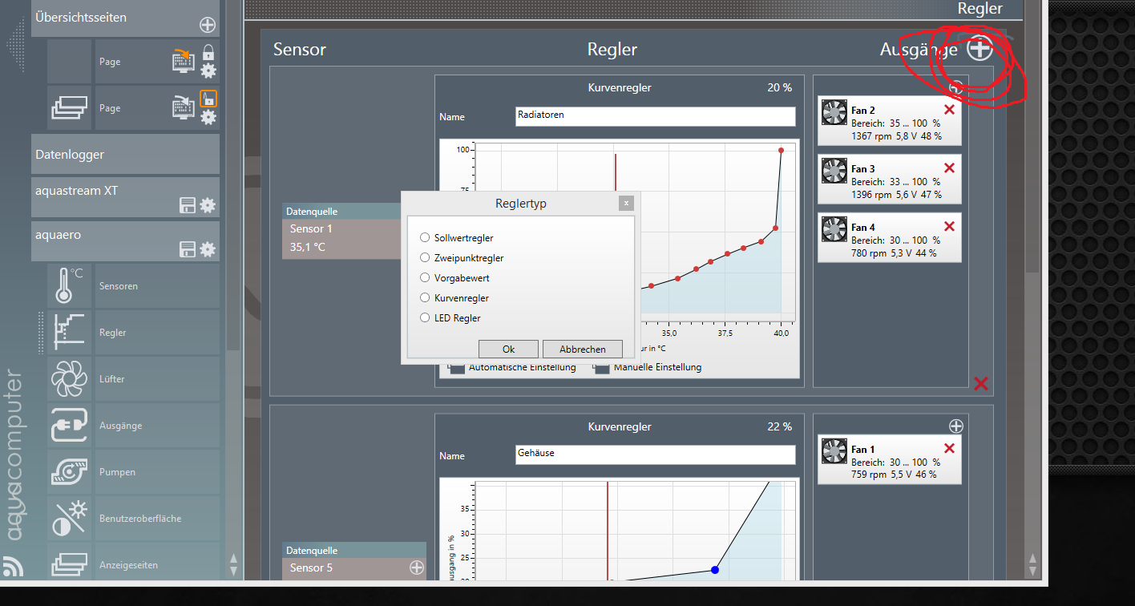The height and width of the screenshot is (606, 1135).
Task: Expand Sensor 5 data source plus
Action: [416, 568]
